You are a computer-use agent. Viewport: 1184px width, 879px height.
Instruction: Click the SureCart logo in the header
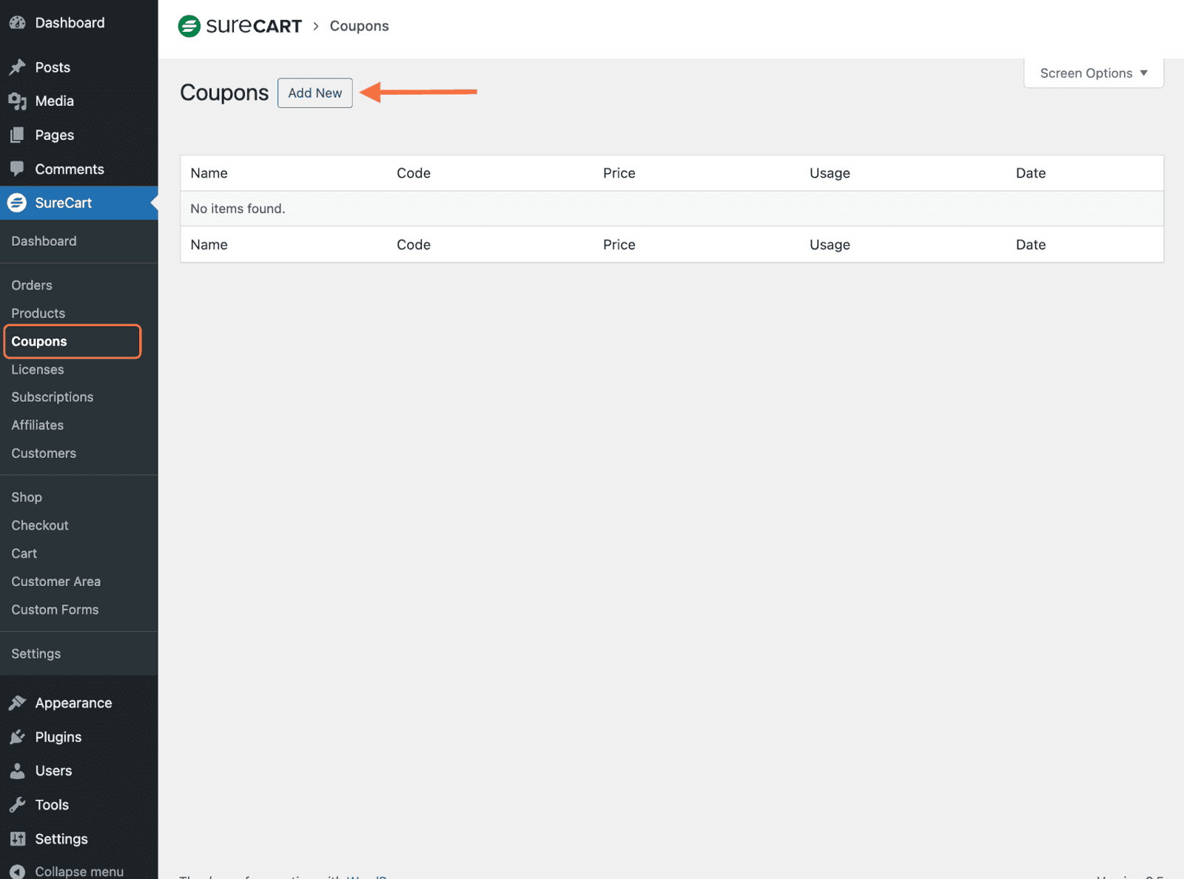pyautogui.click(x=240, y=26)
